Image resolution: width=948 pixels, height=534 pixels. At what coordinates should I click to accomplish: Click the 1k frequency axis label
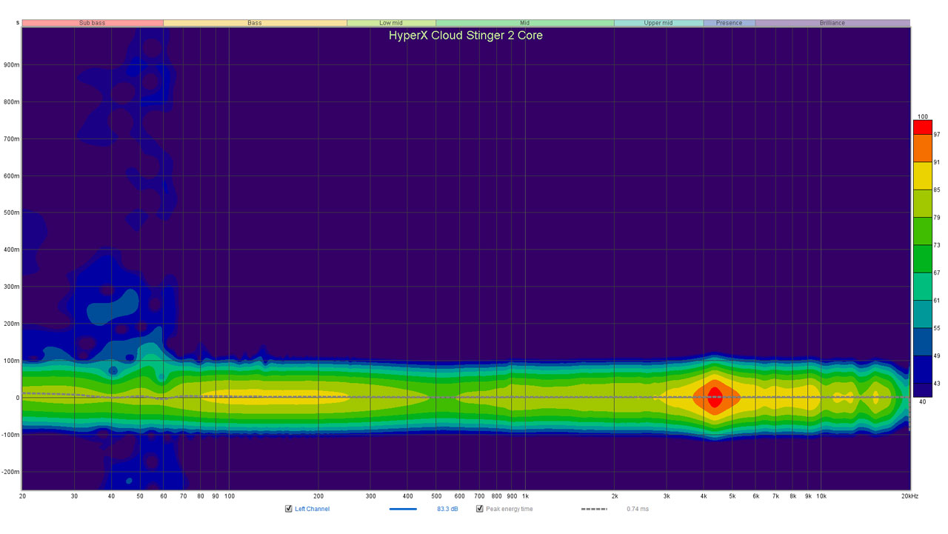[x=525, y=495]
